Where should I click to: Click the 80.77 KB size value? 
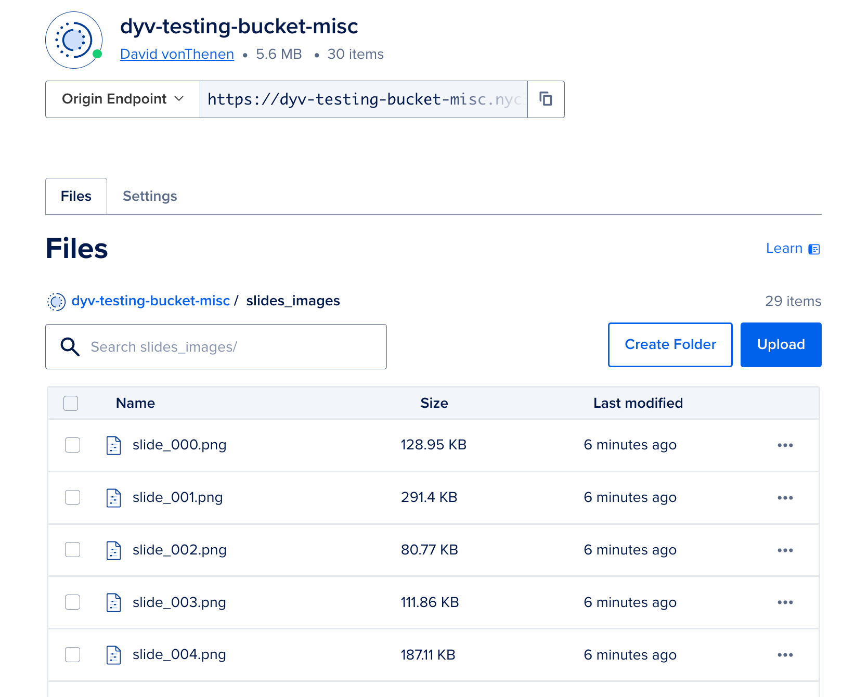coord(430,550)
